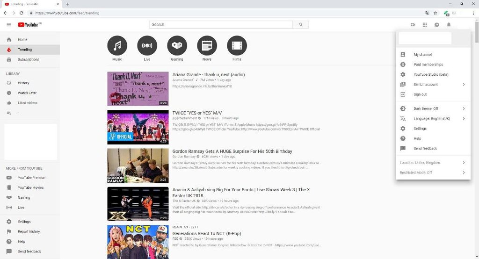This screenshot has width=479, height=259.
Task: Click the Language translate icon
Action: (403, 118)
